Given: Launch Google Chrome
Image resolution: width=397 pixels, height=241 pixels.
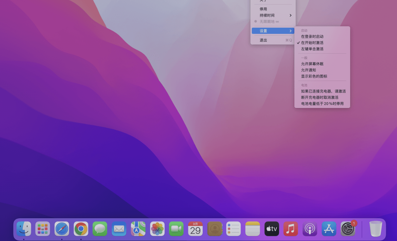Looking at the screenshot, I should pos(81,228).
